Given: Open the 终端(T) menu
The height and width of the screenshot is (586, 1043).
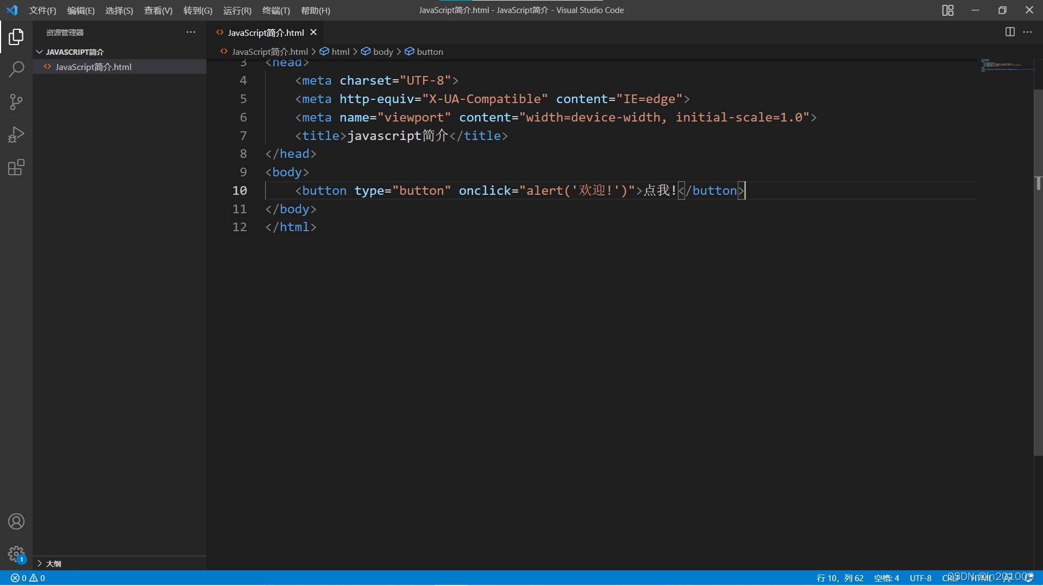Looking at the screenshot, I should pyautogui.click(x=276, y=10).
